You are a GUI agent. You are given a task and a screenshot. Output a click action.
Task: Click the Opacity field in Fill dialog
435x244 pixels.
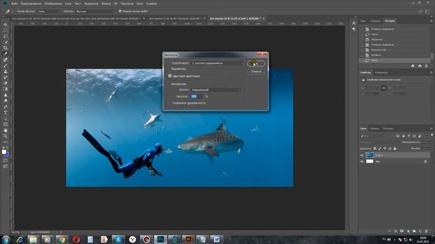196,96
